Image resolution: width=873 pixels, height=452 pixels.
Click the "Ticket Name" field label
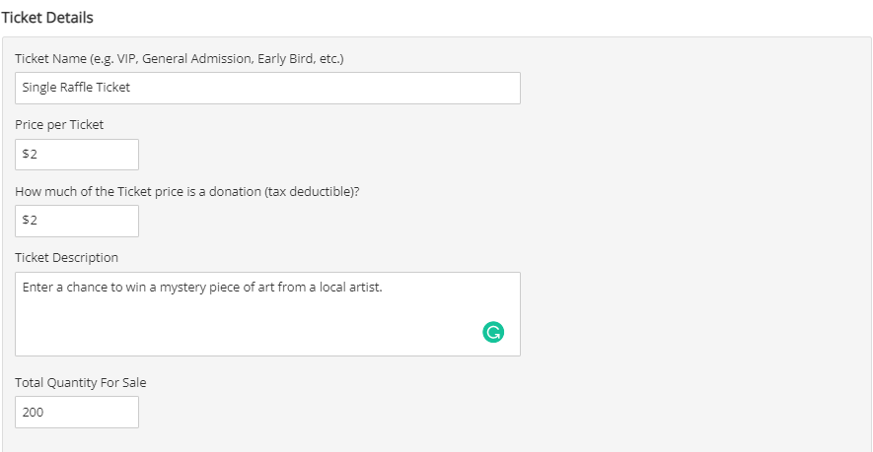50,58
